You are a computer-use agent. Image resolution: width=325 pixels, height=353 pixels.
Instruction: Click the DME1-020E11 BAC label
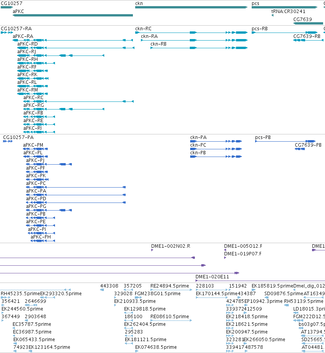pos(212,277)
